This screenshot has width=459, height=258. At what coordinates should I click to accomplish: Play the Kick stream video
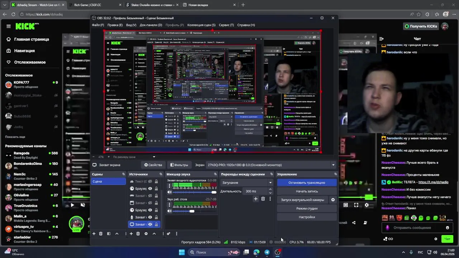pos(72,205)
